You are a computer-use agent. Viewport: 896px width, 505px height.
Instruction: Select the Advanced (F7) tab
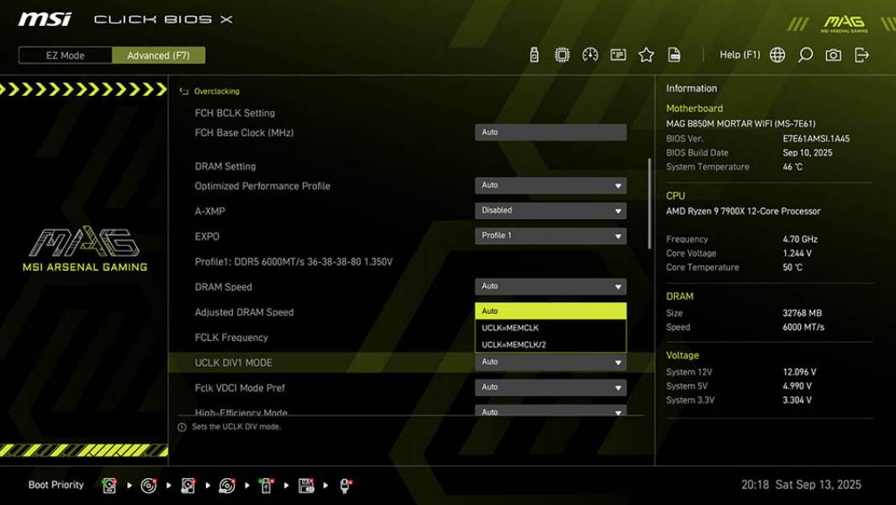159,55
